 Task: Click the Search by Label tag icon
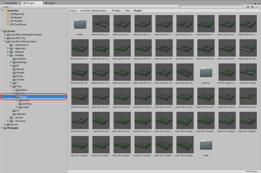point(252,7)
